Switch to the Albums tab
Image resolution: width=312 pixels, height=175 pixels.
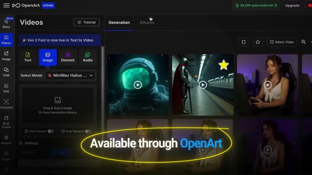tap(147, 22)
